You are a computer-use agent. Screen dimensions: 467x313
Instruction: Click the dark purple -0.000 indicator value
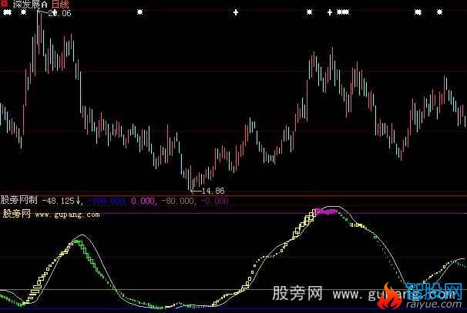214,201
